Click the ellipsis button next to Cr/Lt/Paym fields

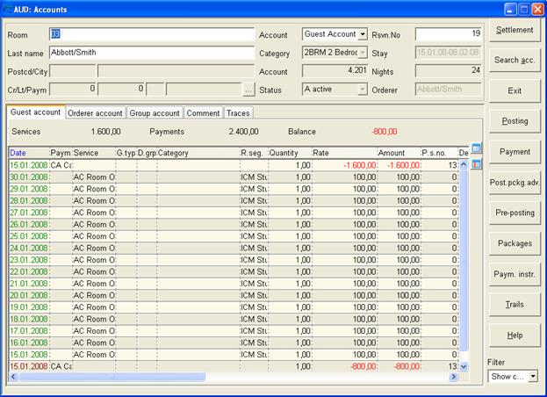pyautogui.click(x=248, y=90)
